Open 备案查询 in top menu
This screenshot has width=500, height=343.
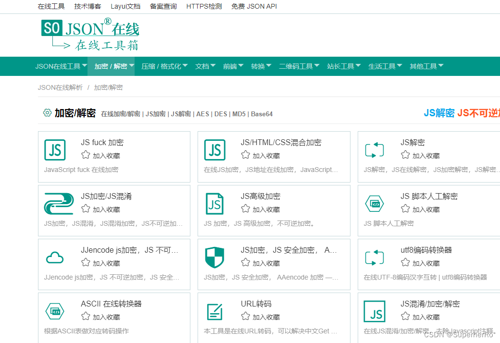163,6
